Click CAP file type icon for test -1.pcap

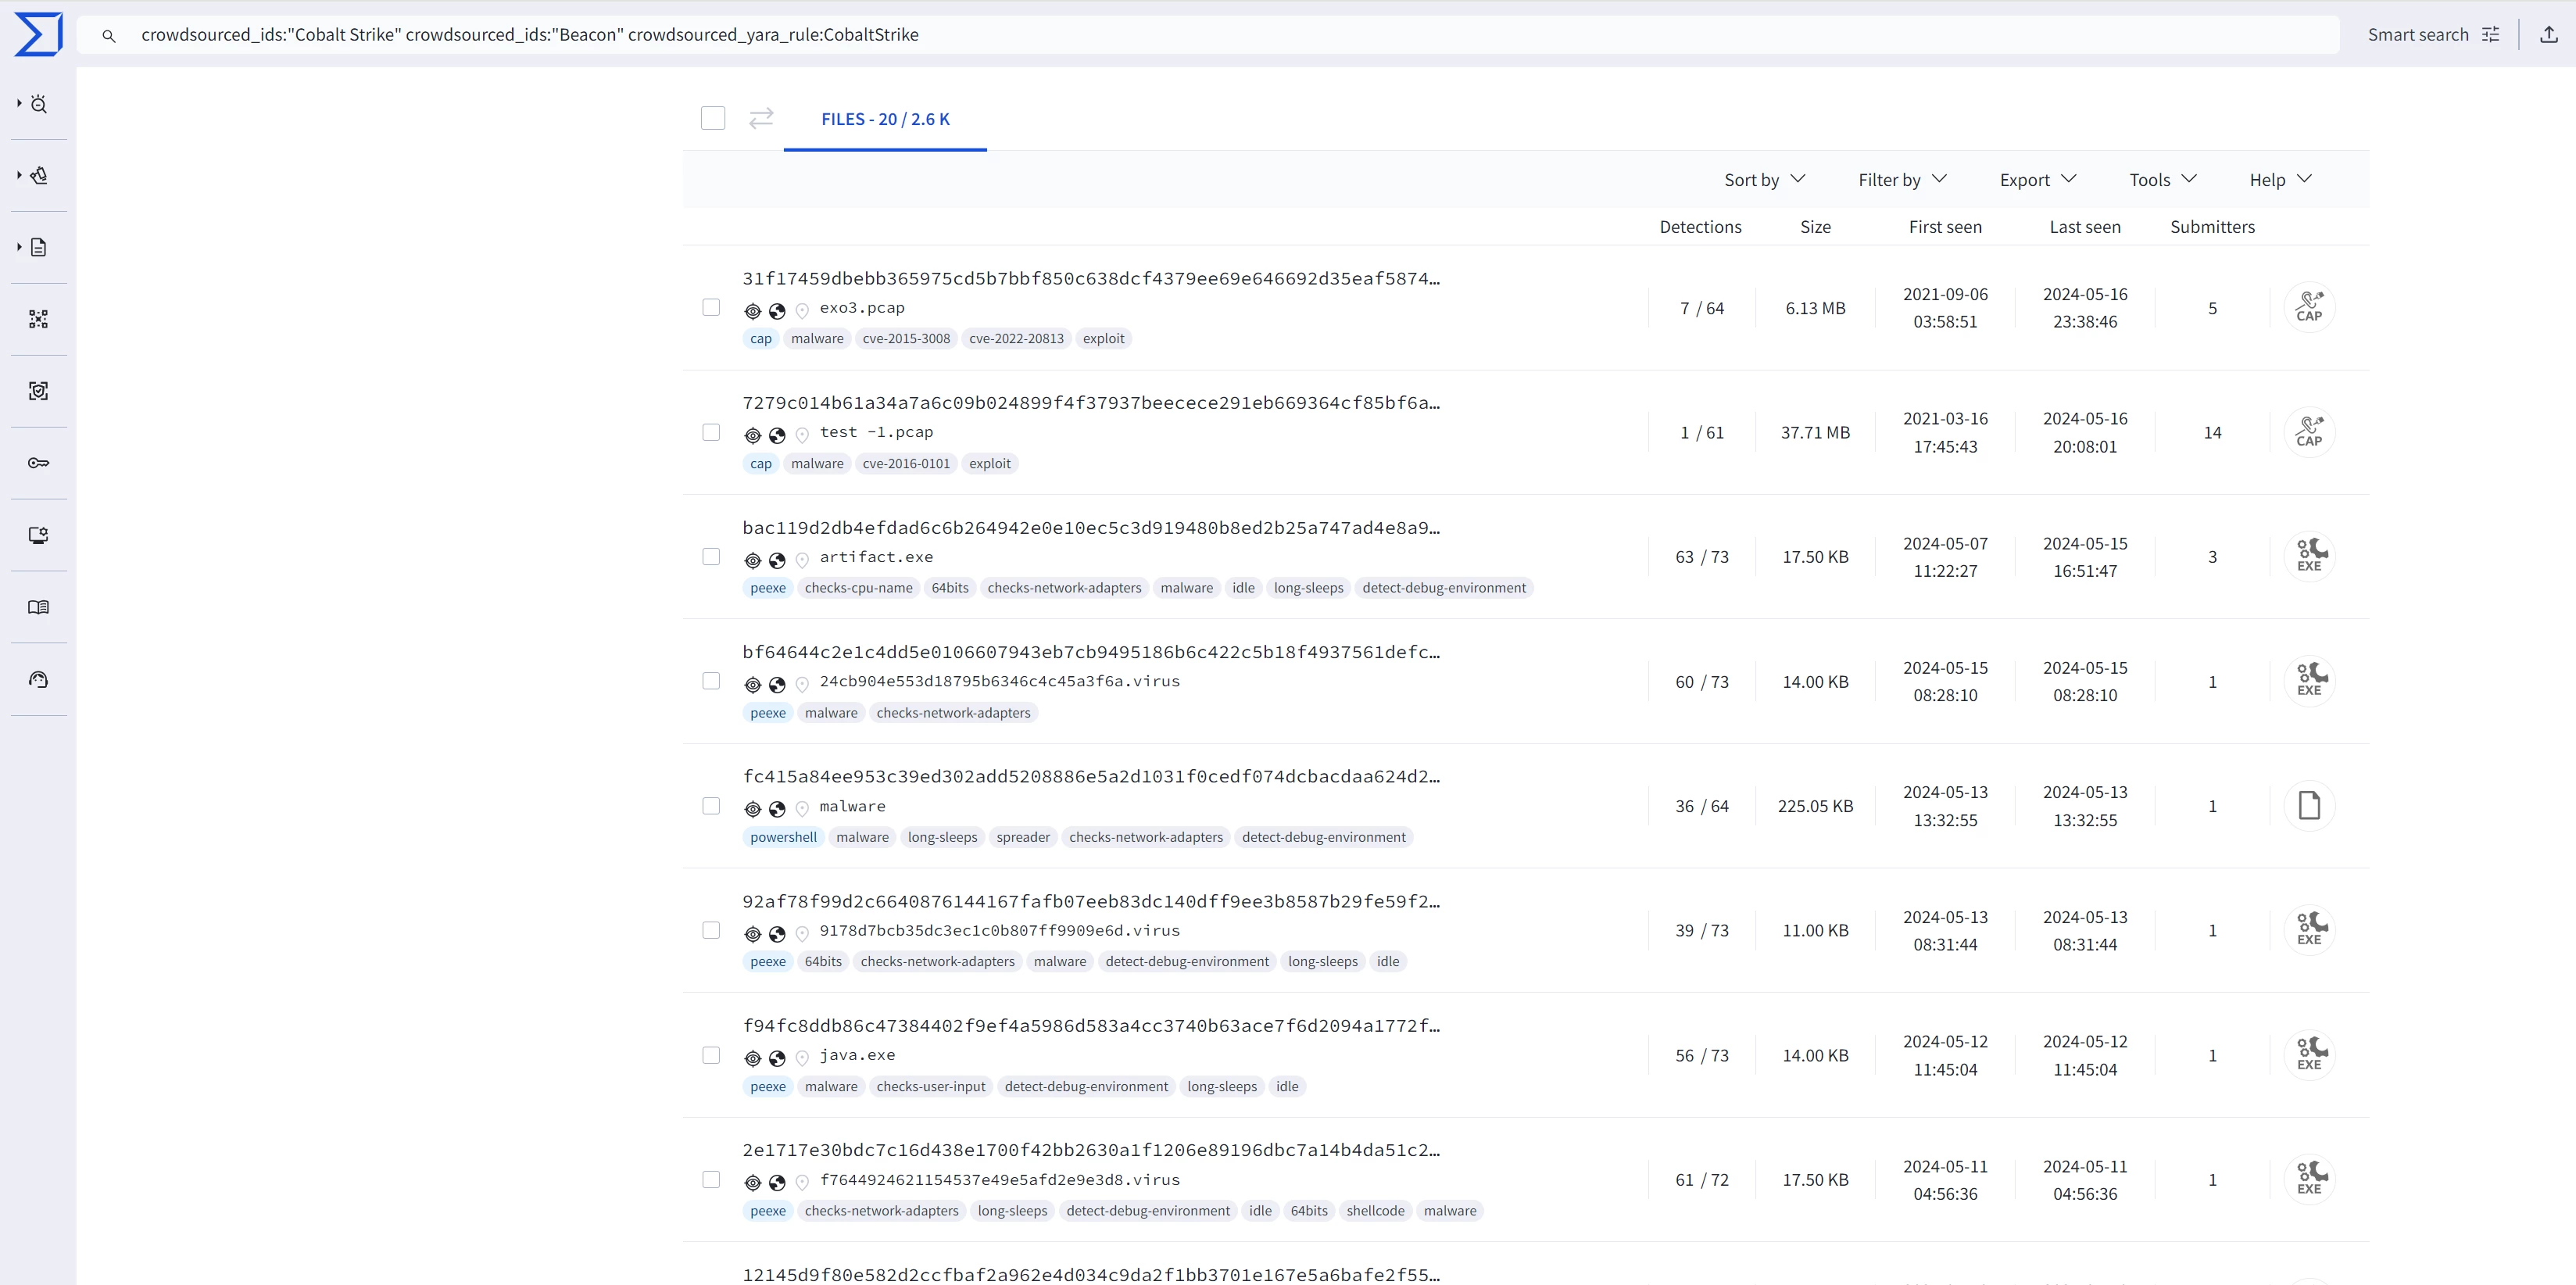(2309, 432)
